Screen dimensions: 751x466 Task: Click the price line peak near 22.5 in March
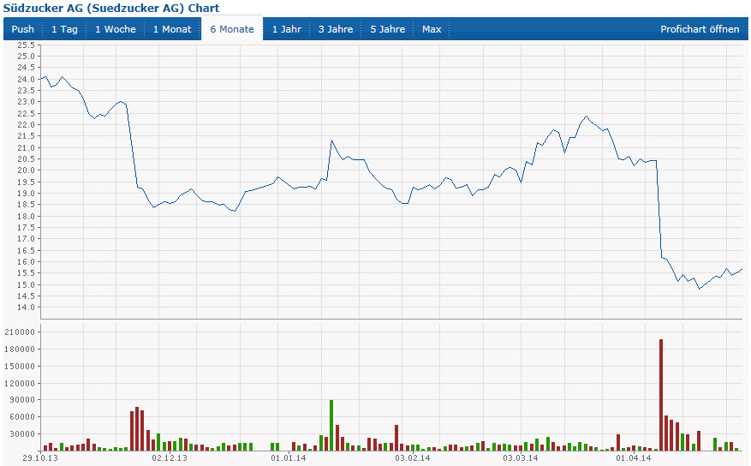click(x=586, y=116)
